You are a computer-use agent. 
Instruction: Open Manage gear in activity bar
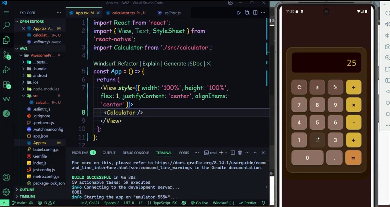pos(6,192)
